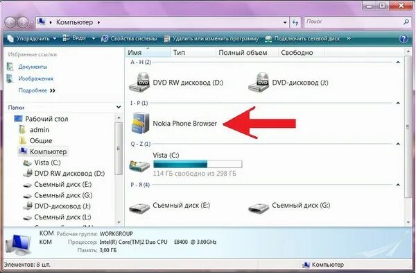Click the Компьютер icon in the status bar
The image size is (416, 273).
pos(306,265)
